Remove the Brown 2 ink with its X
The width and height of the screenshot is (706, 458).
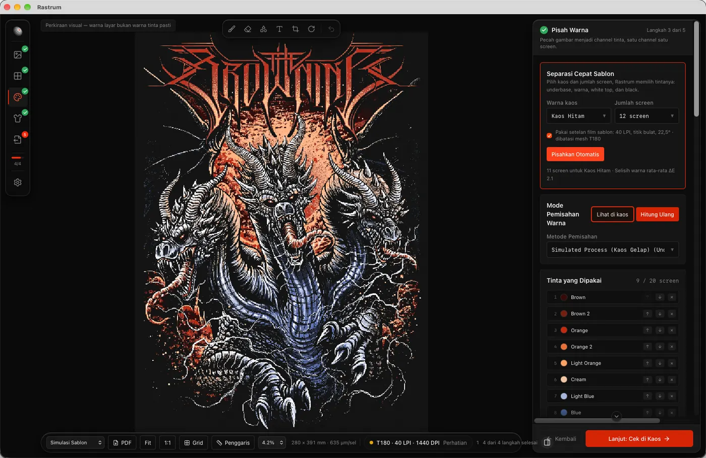(672, 314)
